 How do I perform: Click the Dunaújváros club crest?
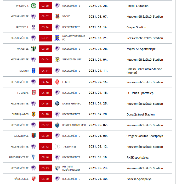[33, 114]
